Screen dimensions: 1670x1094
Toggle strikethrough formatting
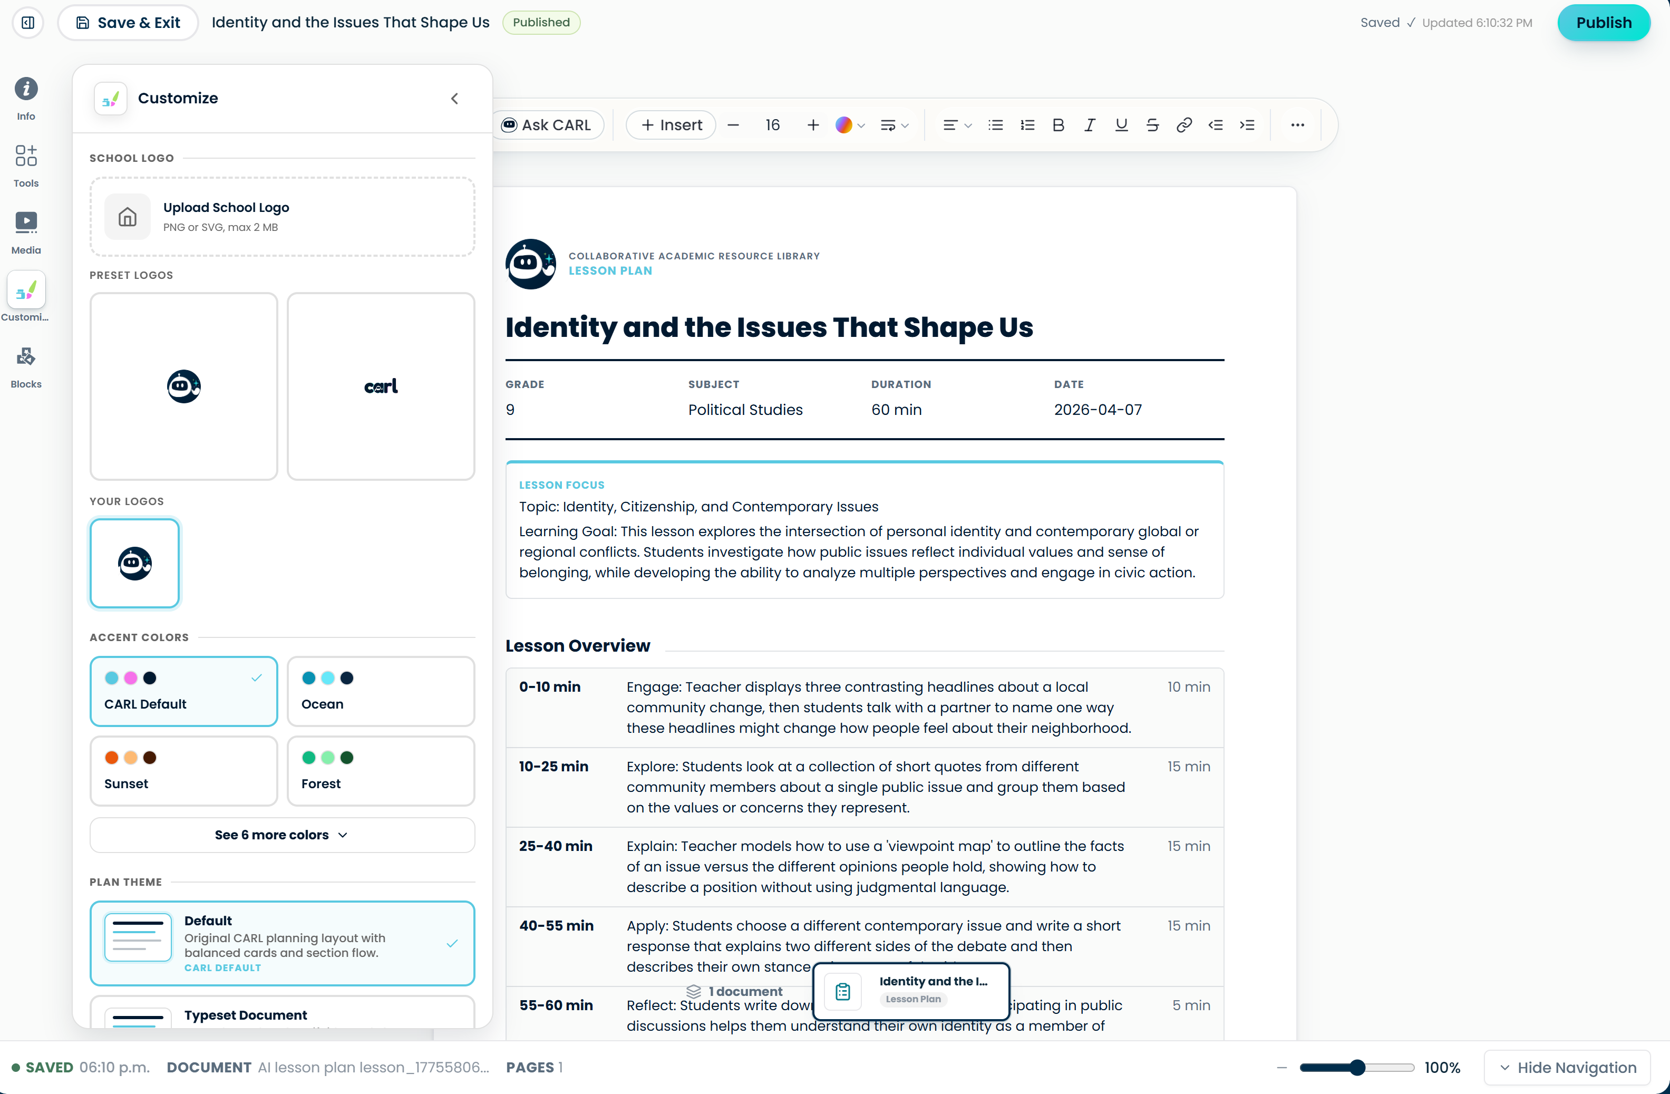tap(1152, 125)
